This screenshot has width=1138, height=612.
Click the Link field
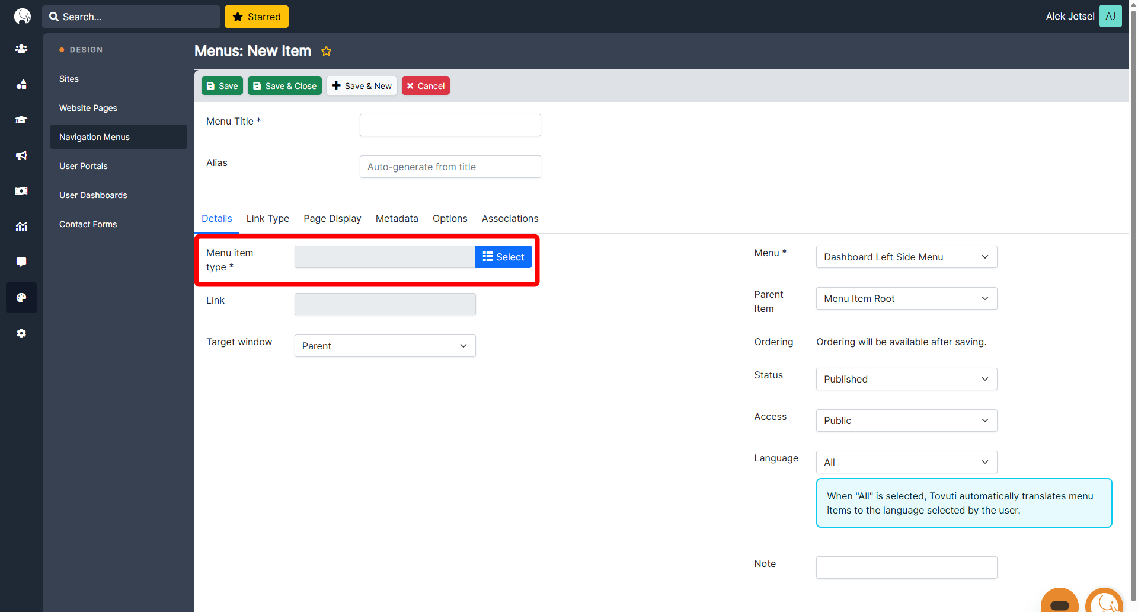point(385,304)
